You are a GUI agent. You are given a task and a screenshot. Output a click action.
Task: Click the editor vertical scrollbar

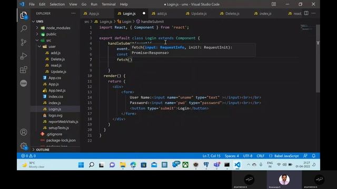coord(318,59)
